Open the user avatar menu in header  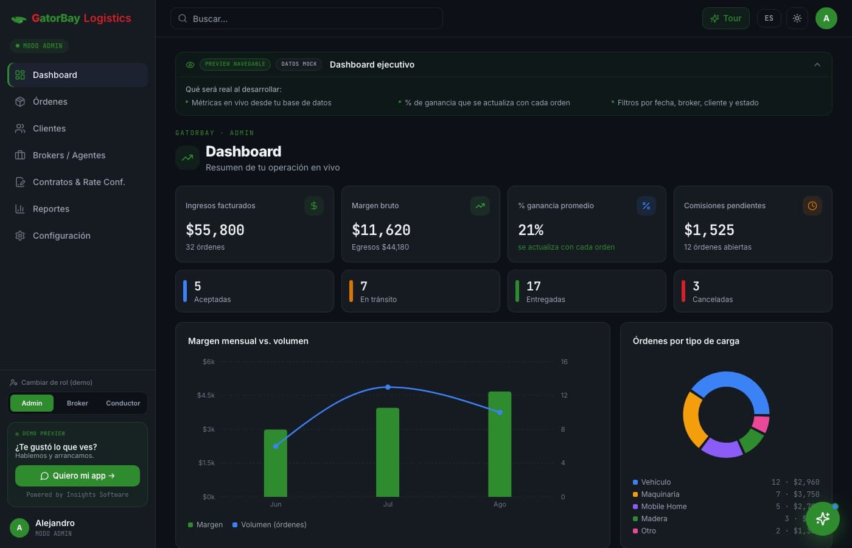(826, 18)
